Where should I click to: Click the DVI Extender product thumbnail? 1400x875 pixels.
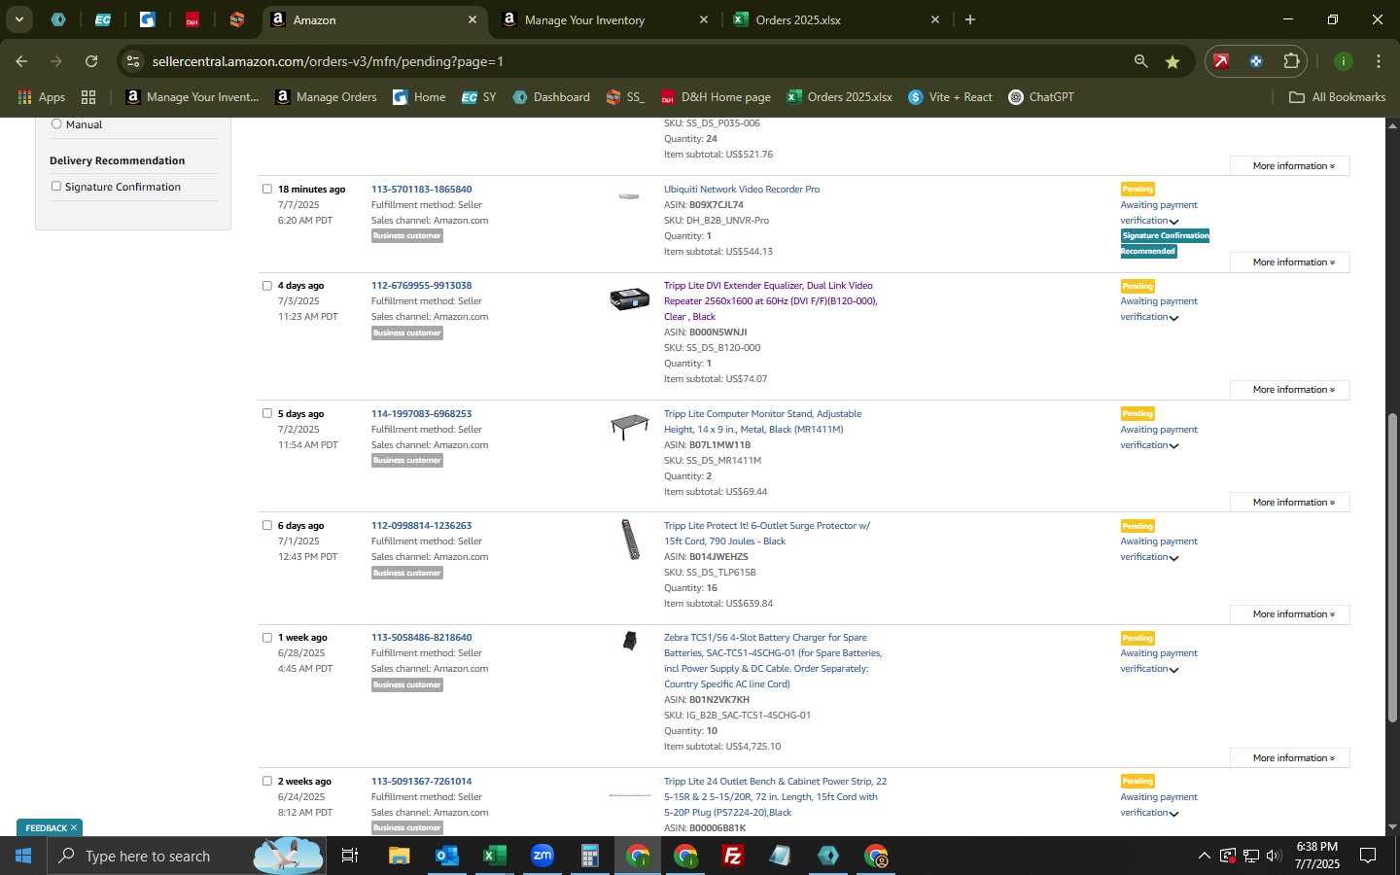tap(629, 298)
